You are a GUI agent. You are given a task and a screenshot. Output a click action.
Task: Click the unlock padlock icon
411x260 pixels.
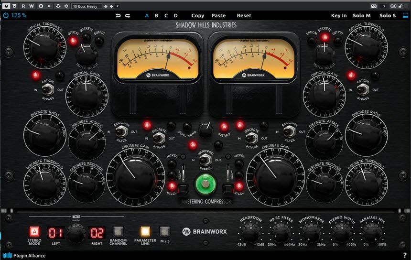400,6
